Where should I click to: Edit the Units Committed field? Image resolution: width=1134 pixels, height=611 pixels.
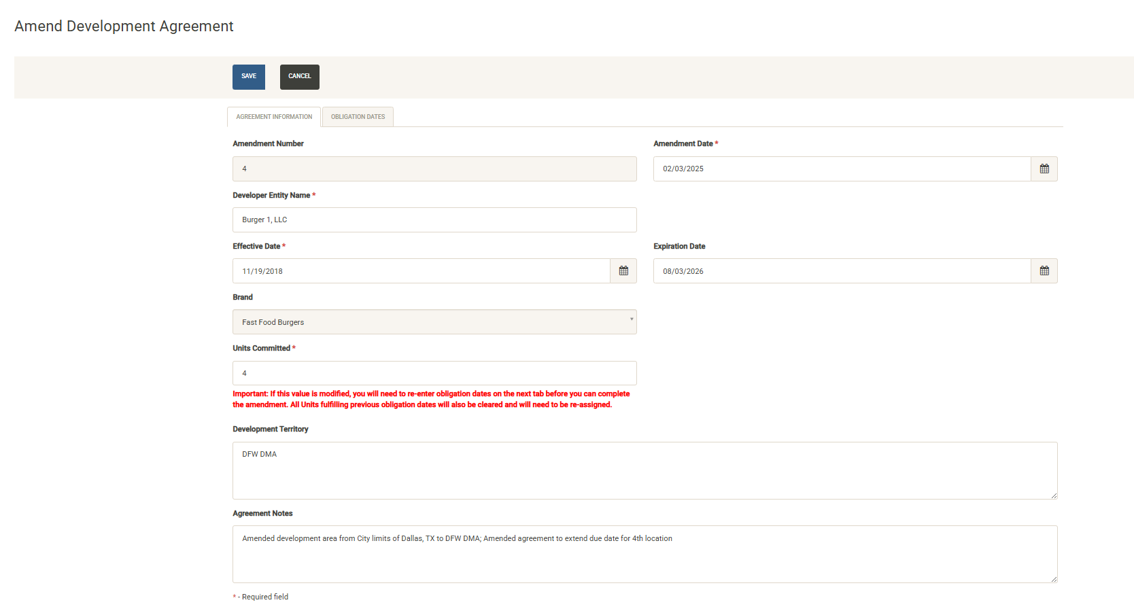[x=434, y=373]
